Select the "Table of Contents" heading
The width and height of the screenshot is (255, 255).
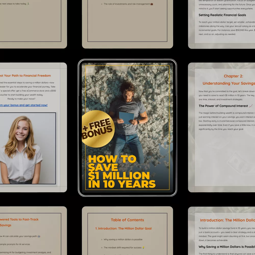127,220
